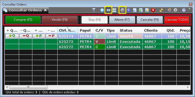Screen dimensions: 195x97
Task: Click the edit order pencil icon
Action: 147,10
